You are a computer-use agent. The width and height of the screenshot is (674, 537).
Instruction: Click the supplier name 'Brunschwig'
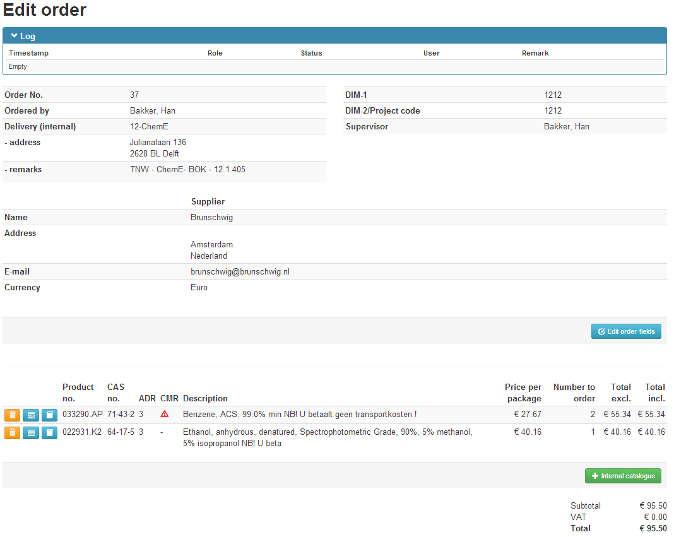[212, 218]
